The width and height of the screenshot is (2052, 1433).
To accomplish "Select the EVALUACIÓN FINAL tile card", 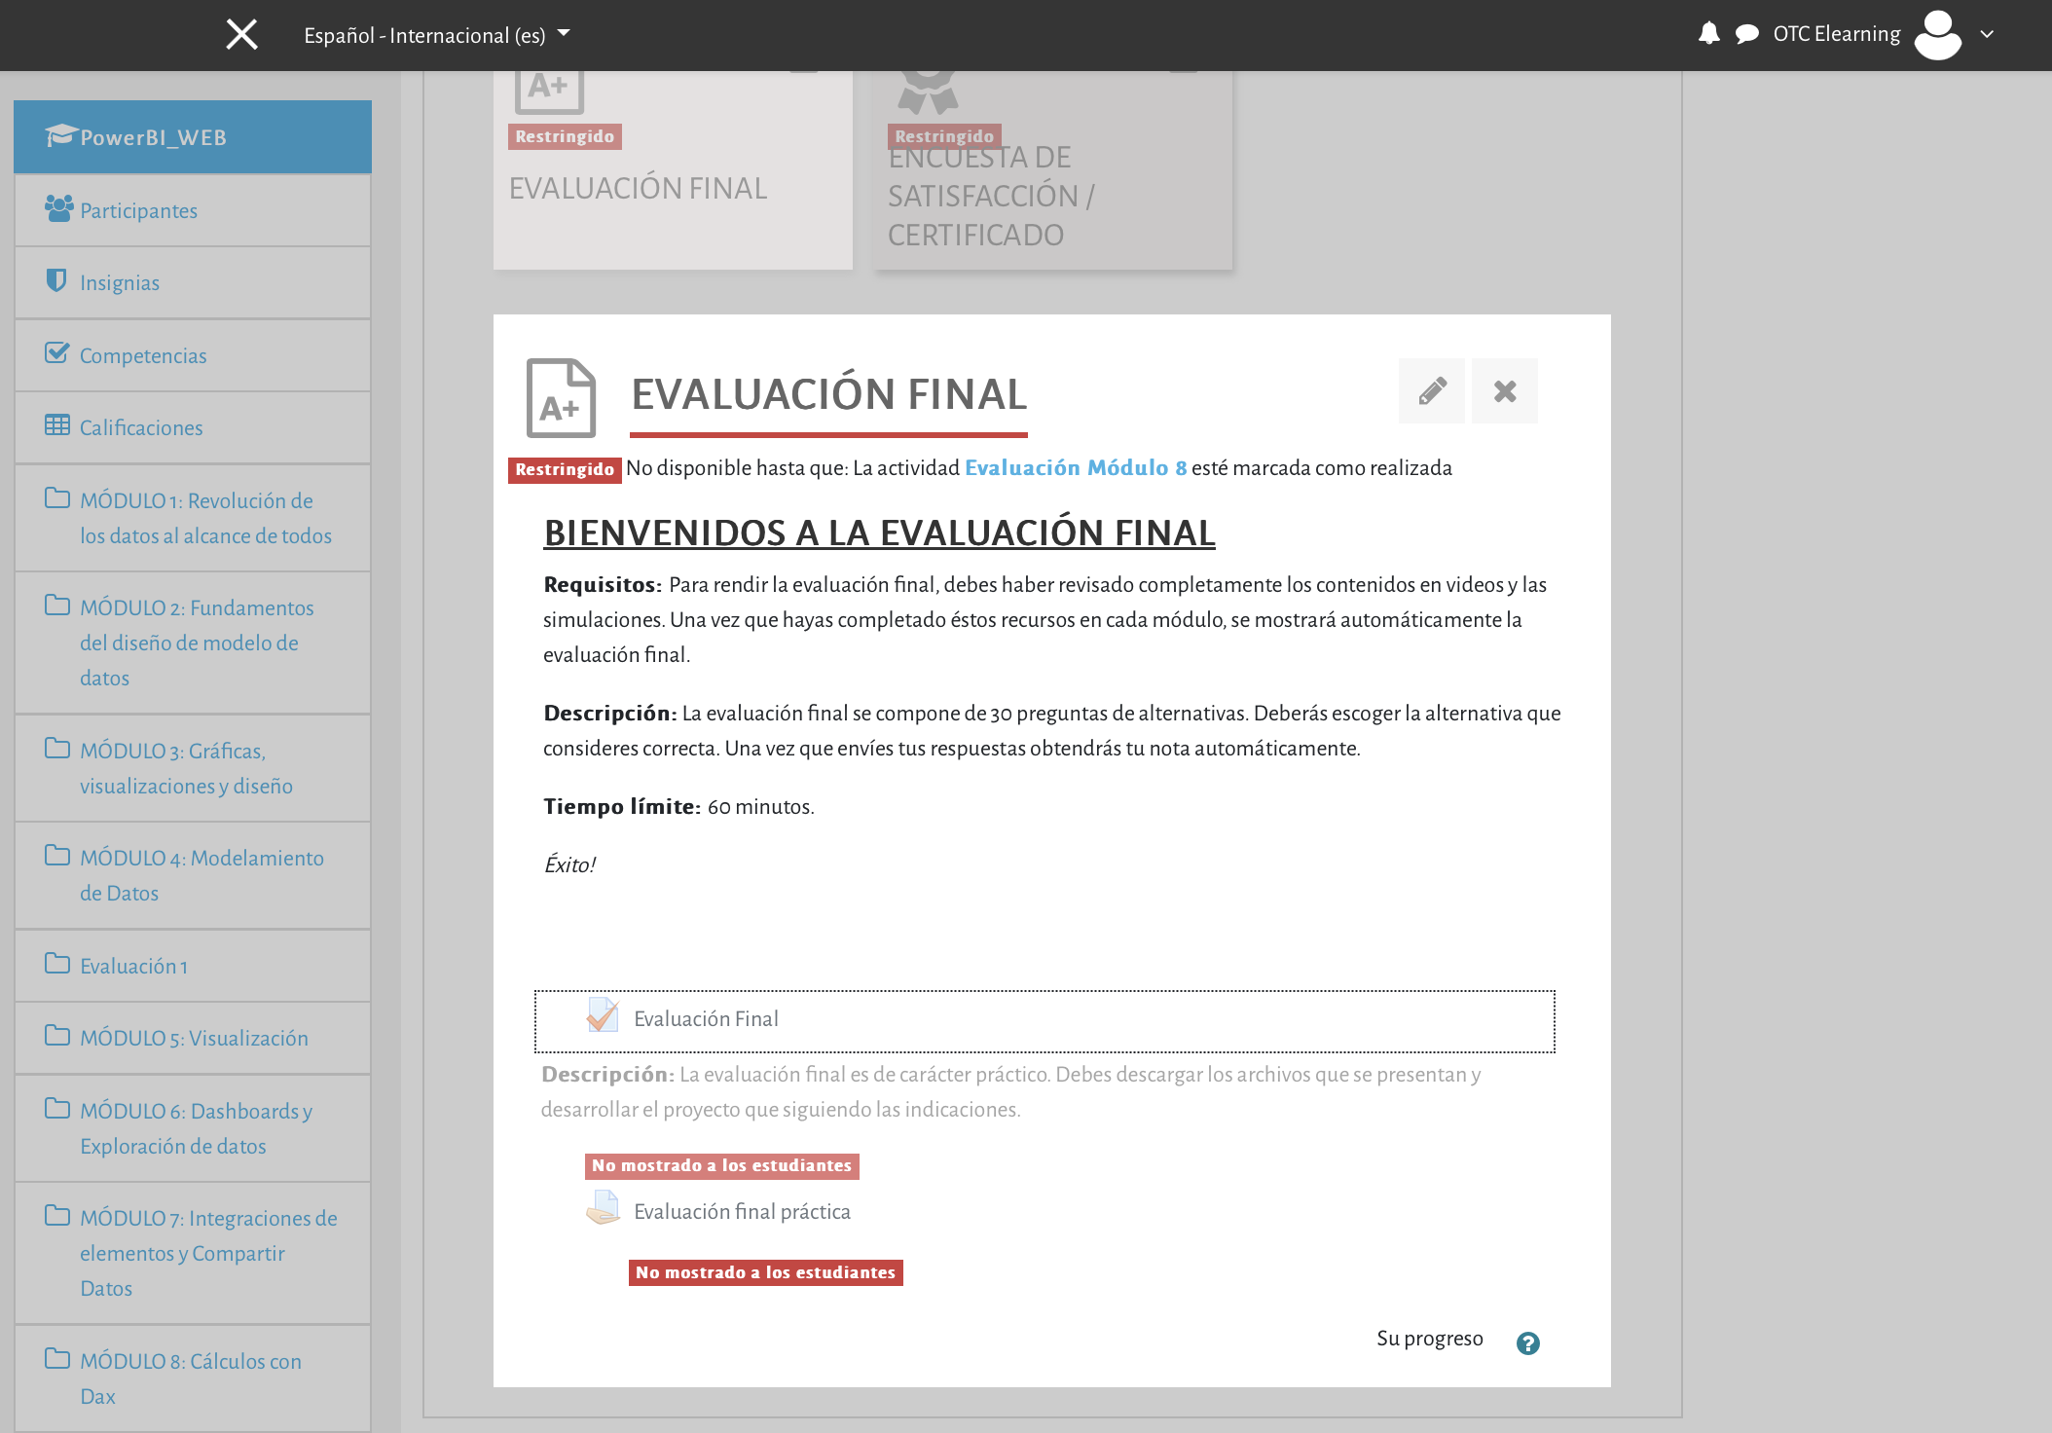I will (673, 170).
